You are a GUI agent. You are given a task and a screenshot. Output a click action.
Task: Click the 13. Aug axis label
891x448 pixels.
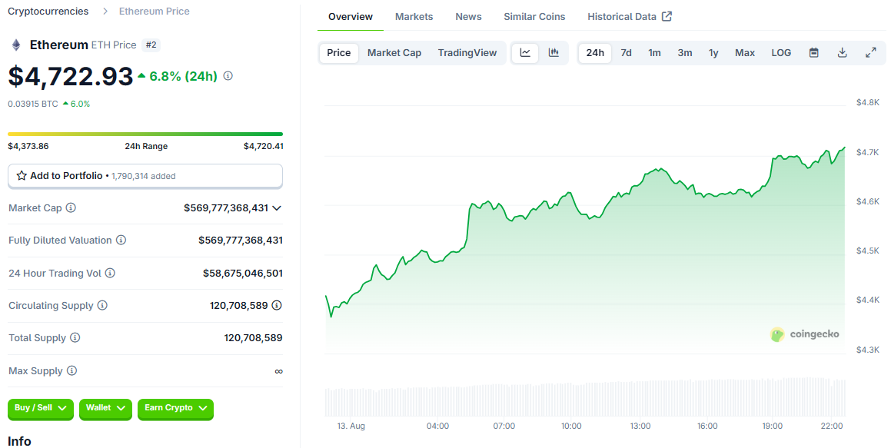tap(351, 426)
